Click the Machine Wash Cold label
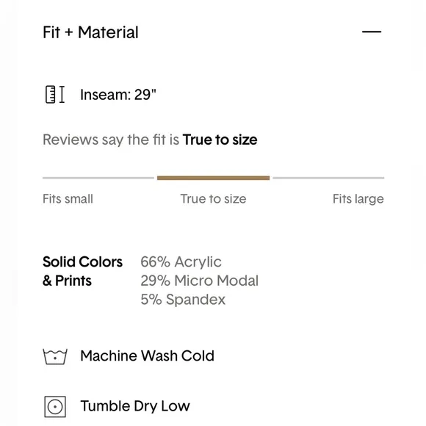 (147, 356)
